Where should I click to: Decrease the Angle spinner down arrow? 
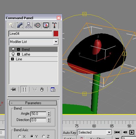pos(49,115)
